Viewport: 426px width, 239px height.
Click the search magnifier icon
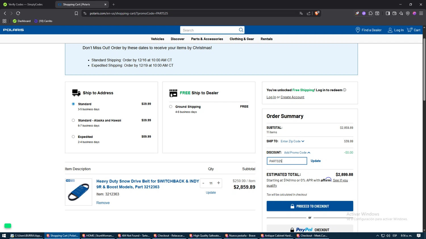pyautogui.click(x=241, y=30)
